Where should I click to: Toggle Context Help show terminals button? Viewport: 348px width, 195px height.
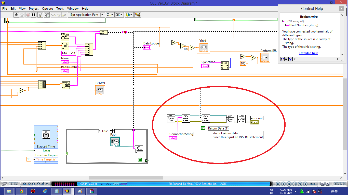tap(282, 59)
